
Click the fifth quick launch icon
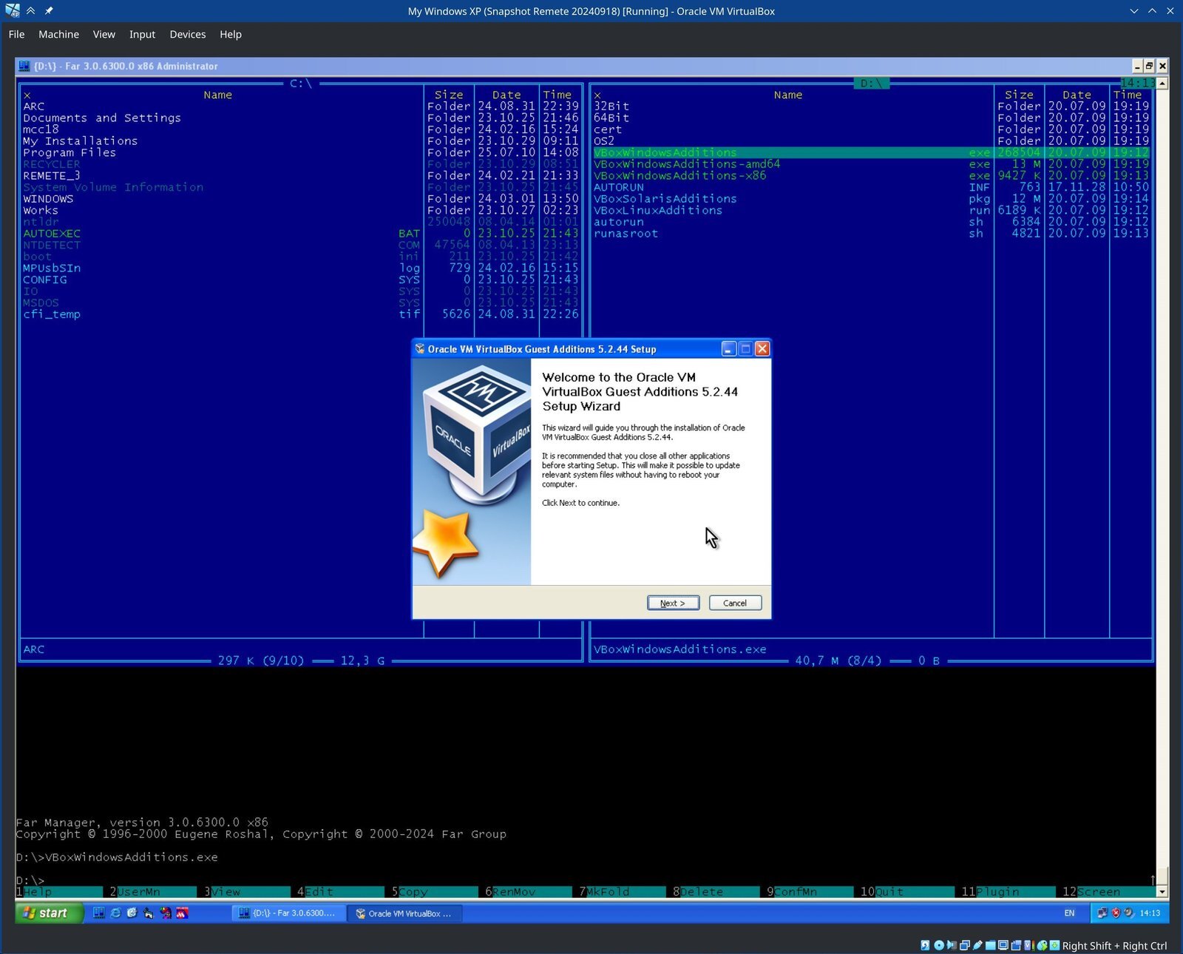[165, 913]
